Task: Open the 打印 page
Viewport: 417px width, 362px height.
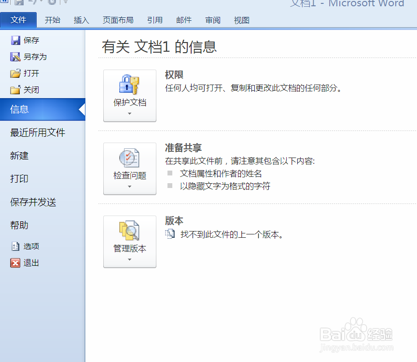Action: (19, 179)
